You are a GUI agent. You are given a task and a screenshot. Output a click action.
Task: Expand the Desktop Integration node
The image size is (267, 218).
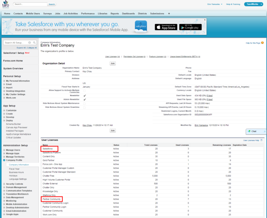pyautogui.click(x=4, y=91)
